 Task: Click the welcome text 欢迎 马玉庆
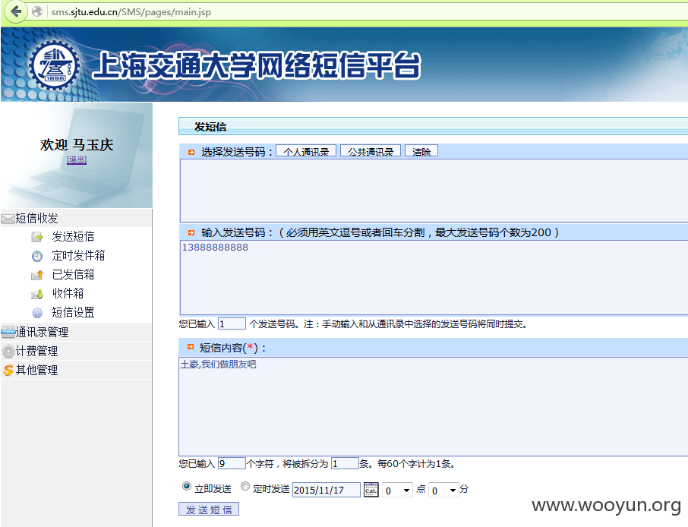pos(77,145)
